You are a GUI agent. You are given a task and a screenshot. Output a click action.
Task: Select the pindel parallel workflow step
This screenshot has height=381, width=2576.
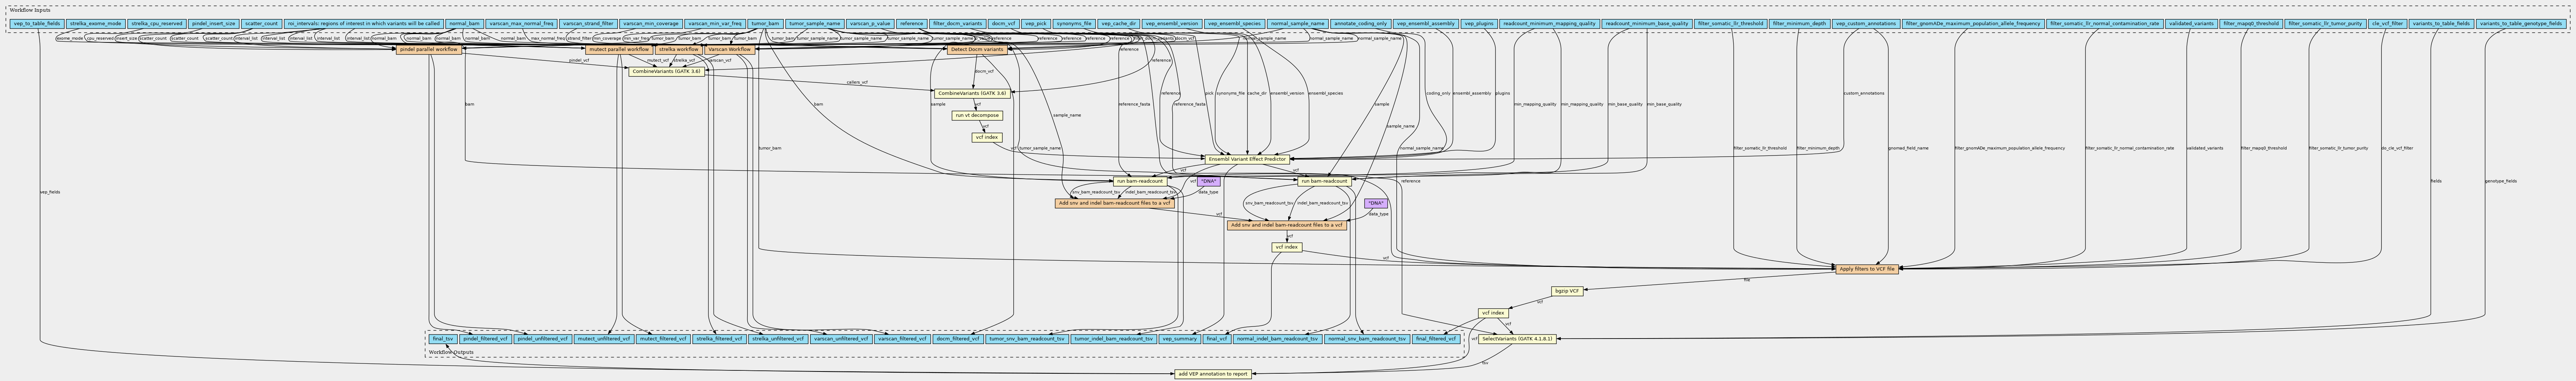[429, 49]
